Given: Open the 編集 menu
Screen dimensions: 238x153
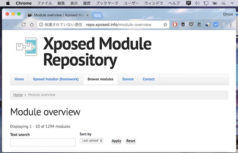Looking at the screenshot, I should tap(61, 3).
